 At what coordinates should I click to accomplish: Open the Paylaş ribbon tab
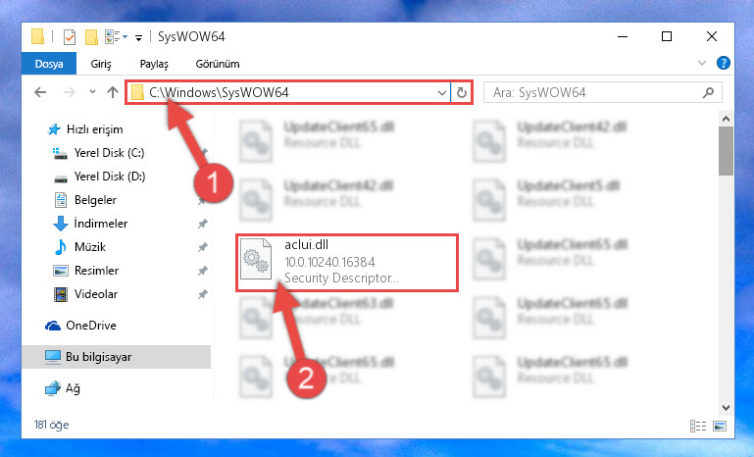(154, 64)
